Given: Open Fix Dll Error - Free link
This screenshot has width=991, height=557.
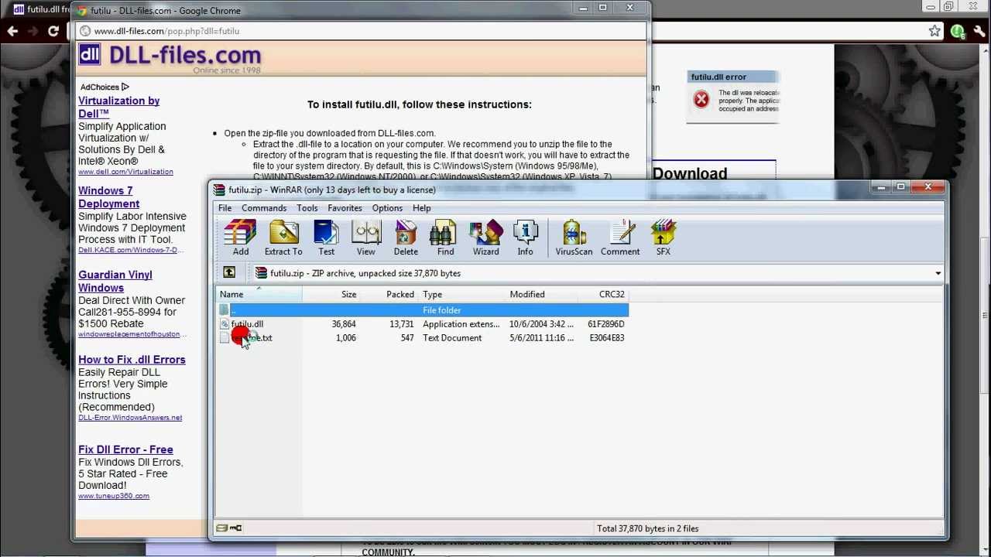Looking at the screenshot, I should [125, 449].
